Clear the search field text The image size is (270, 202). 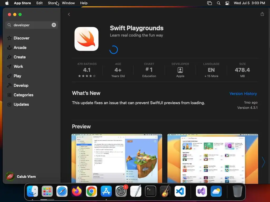point(54,25)
